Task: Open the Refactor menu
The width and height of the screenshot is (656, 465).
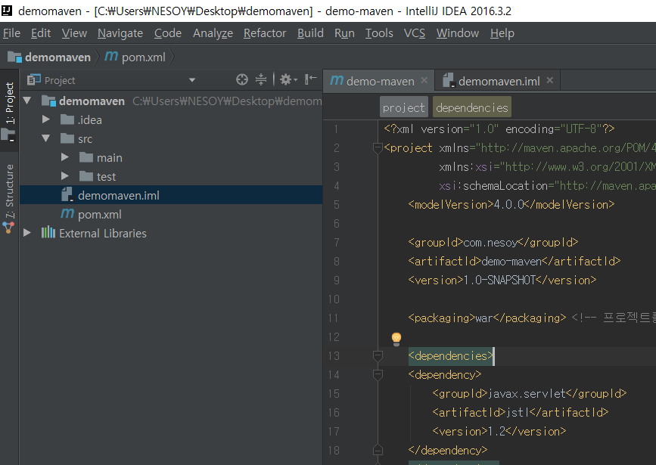Action: click(x=265, y=33)
